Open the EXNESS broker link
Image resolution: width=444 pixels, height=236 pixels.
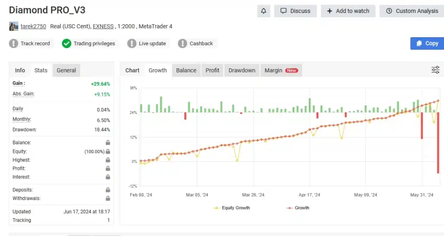(103, 26)
